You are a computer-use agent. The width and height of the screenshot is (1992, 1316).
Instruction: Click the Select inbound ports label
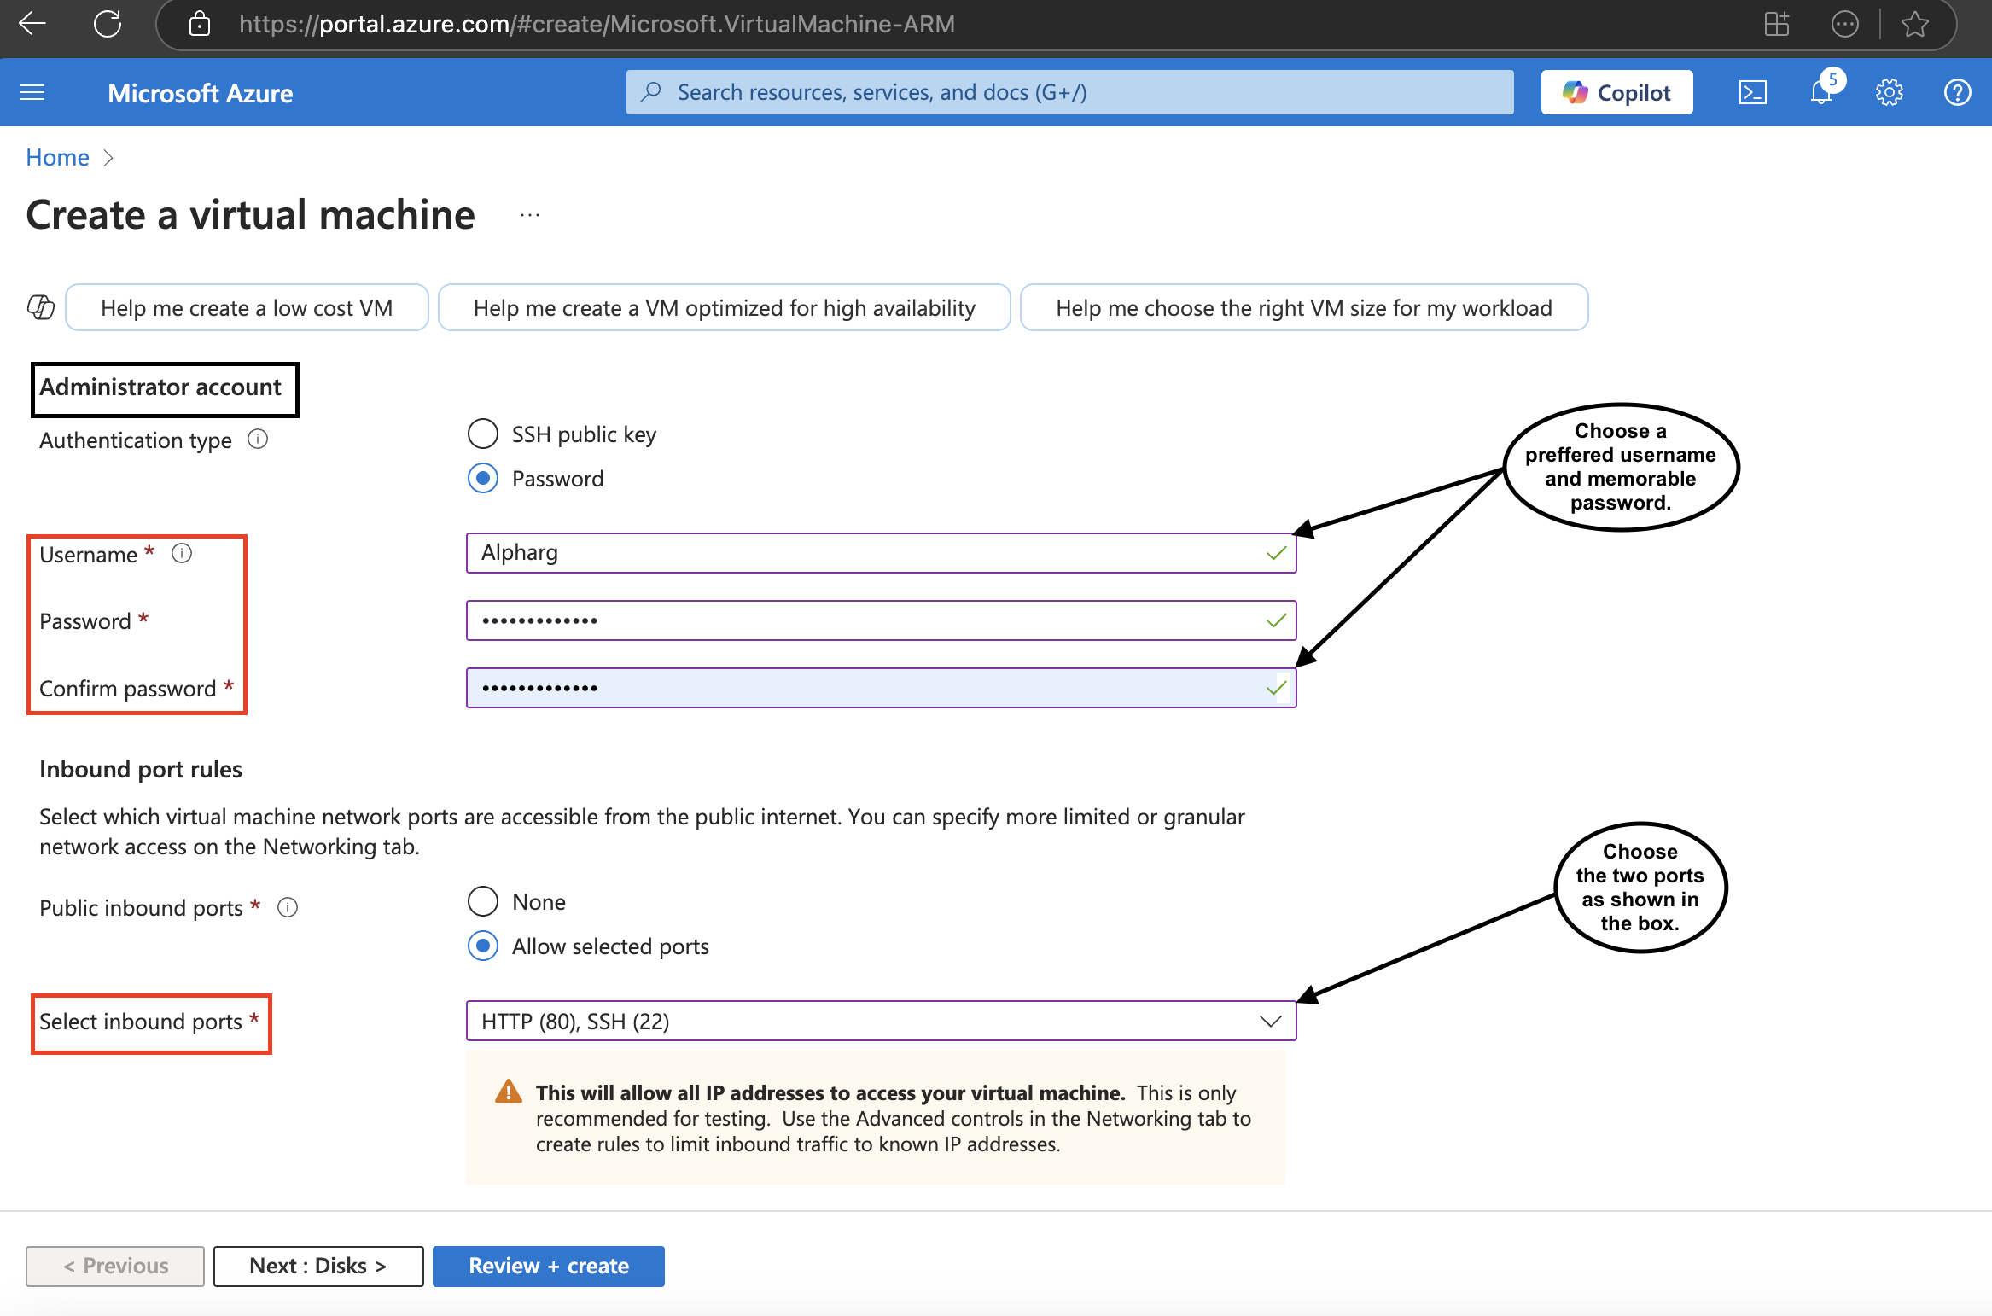(141, 1021)
